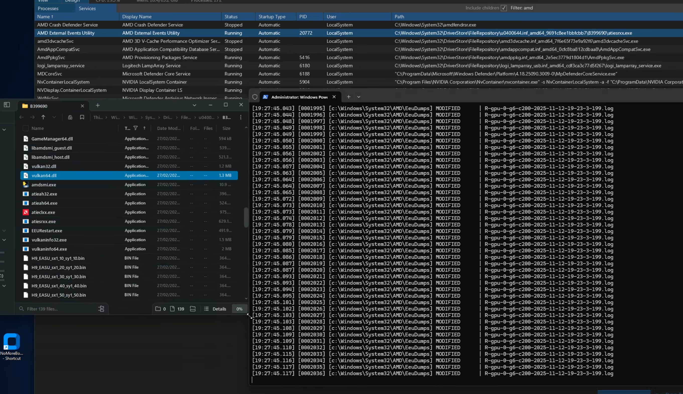Click the lock icon in toolbar

(x=70, y=117)
